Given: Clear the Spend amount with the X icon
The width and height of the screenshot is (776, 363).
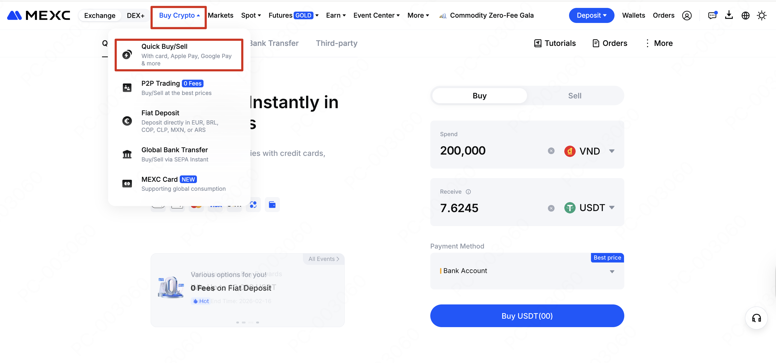Looking at the screenshot, I should [551, 151].
